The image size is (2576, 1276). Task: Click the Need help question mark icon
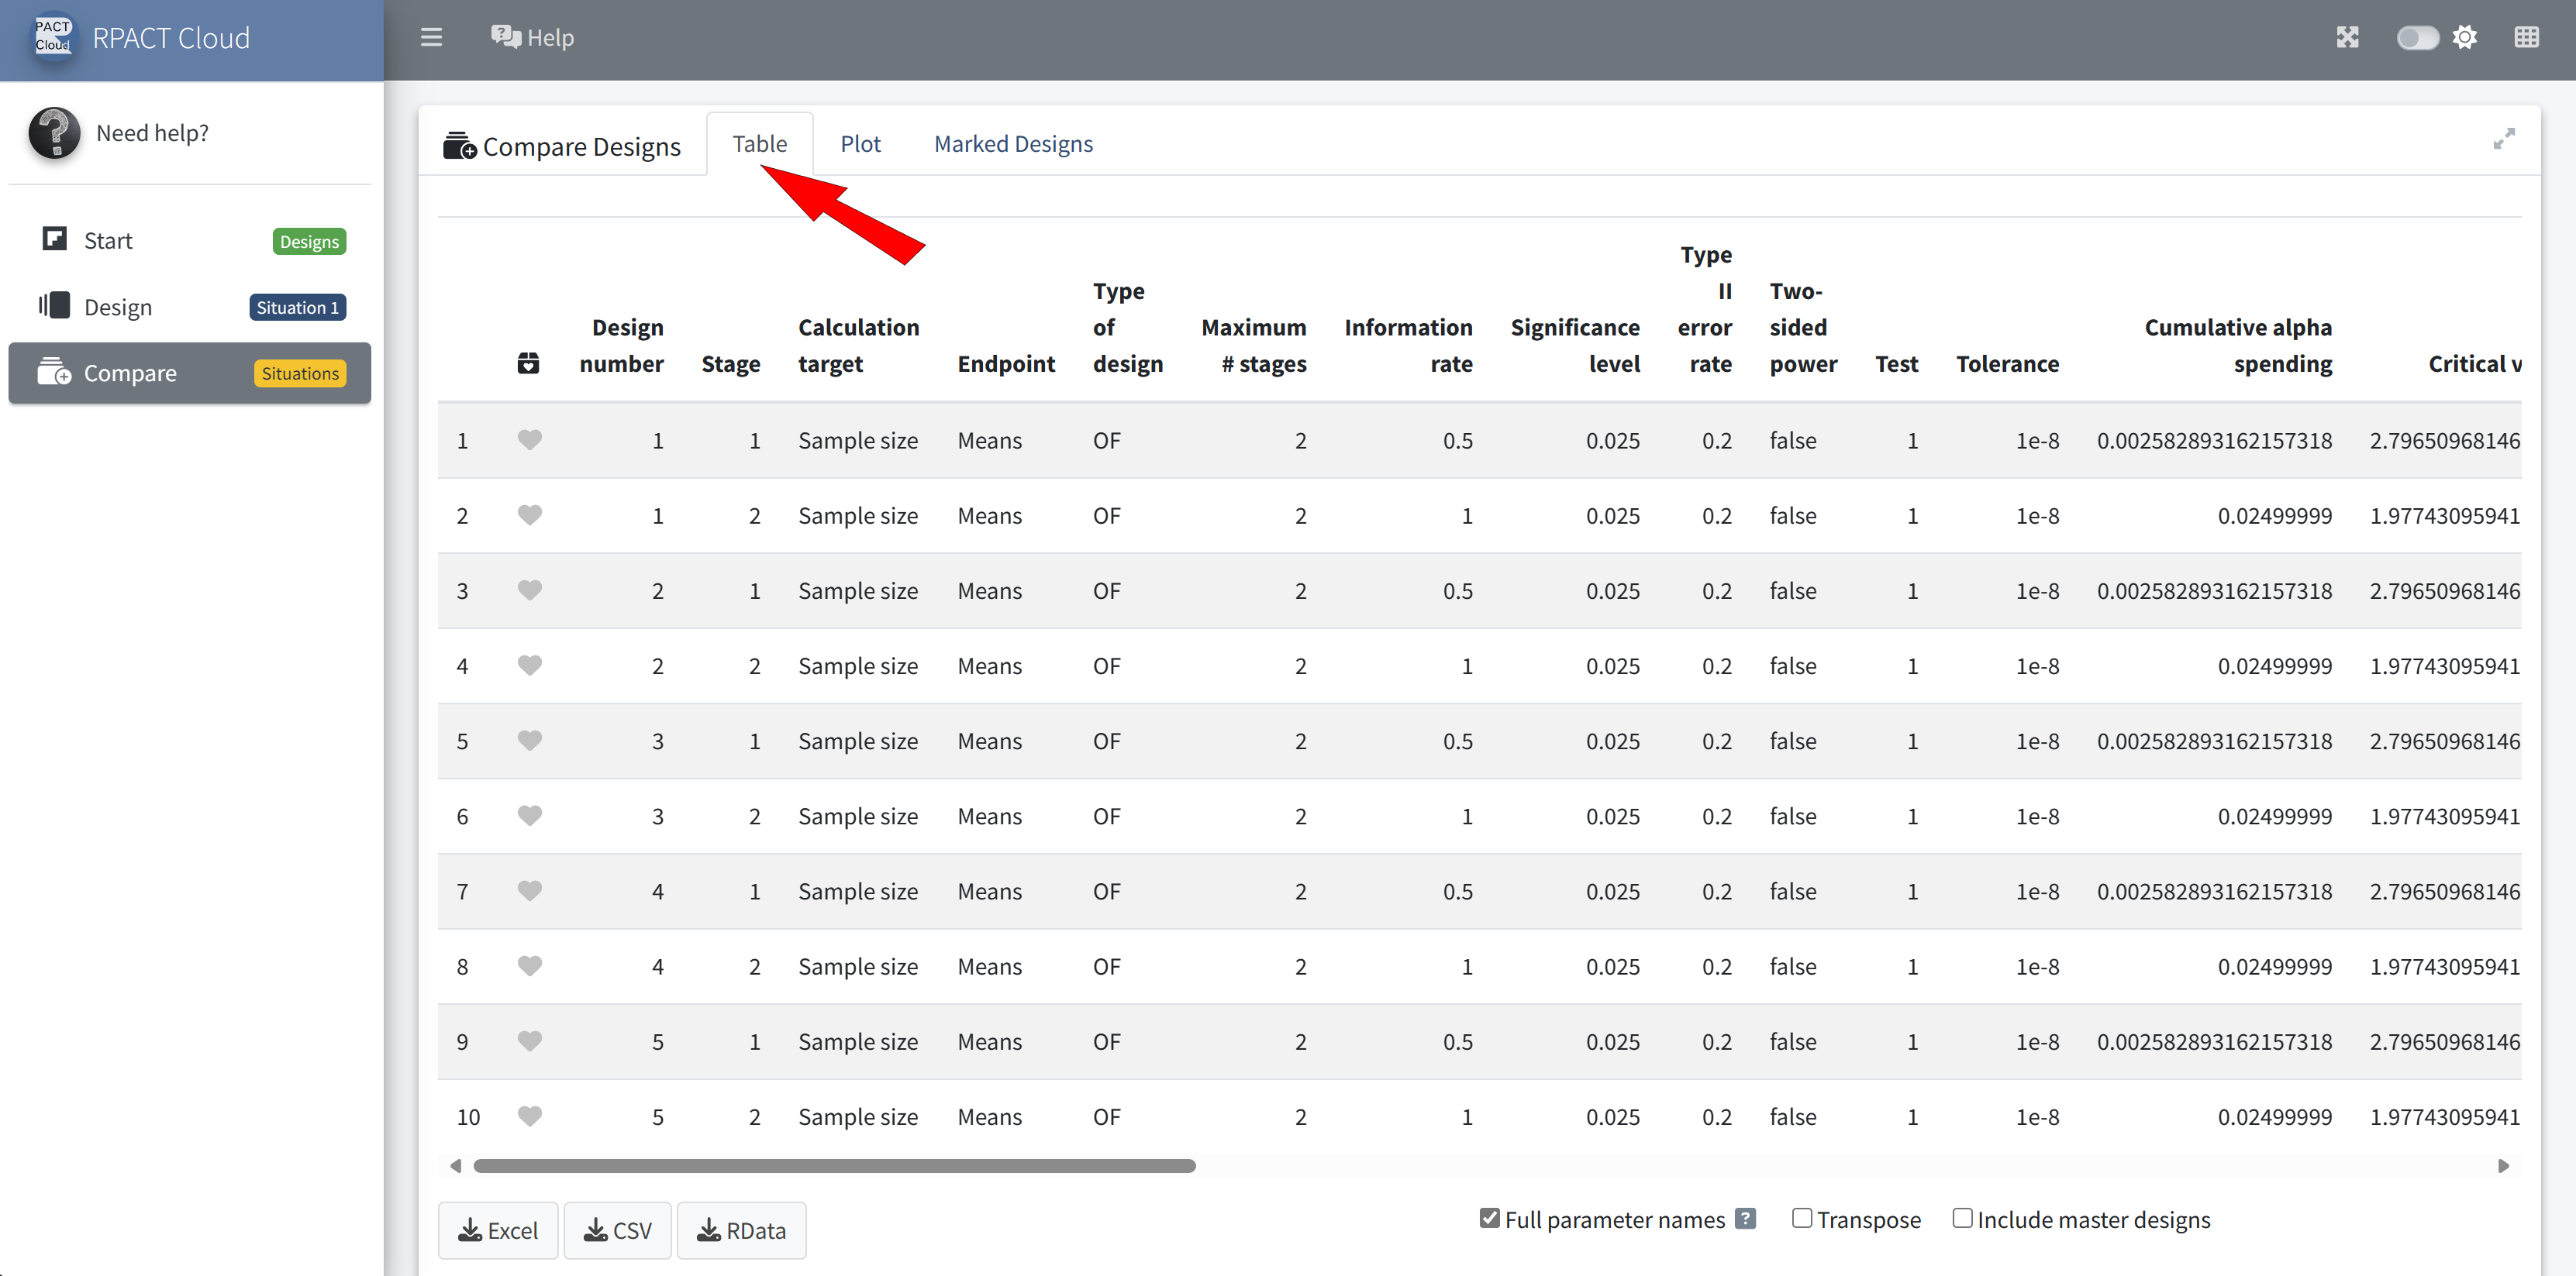(x=54, y=133)
